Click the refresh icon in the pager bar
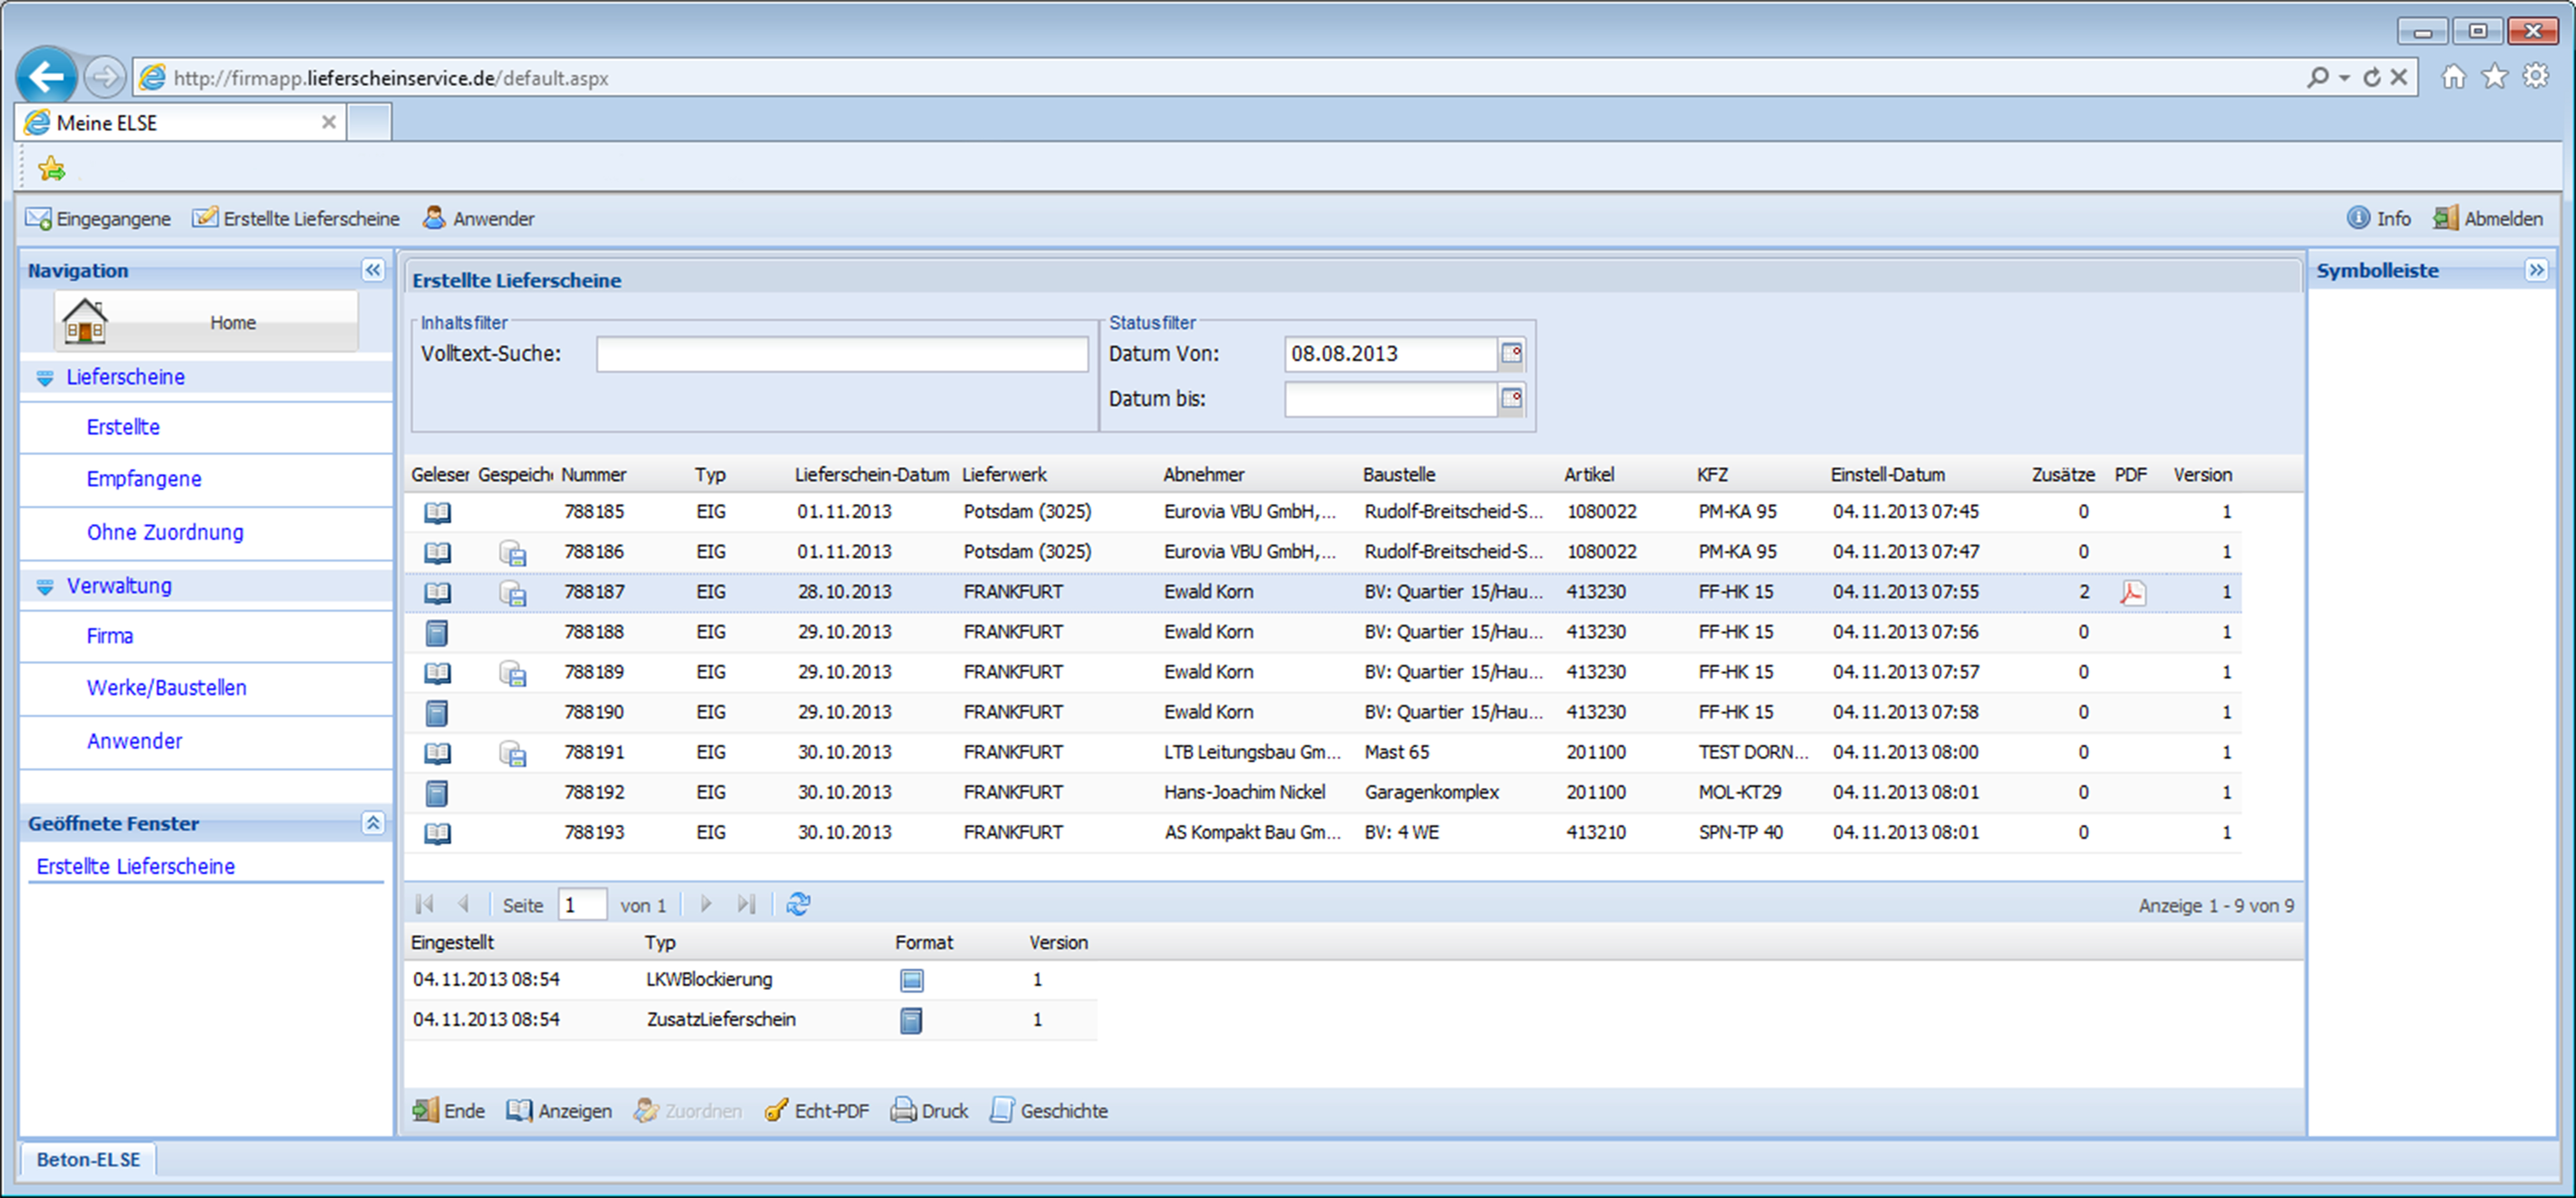 [x=798, y=905]
